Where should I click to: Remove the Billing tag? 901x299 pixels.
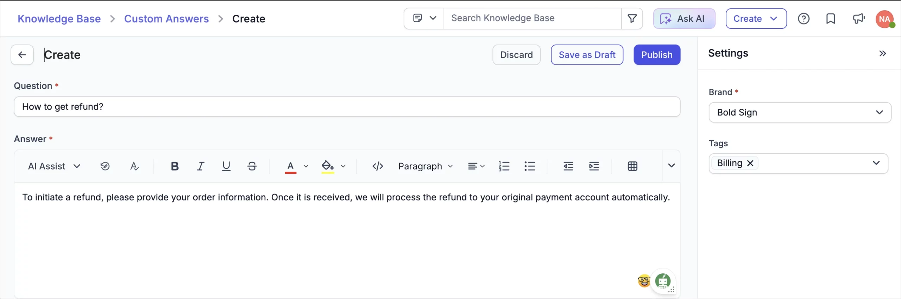tap(750, 163)
